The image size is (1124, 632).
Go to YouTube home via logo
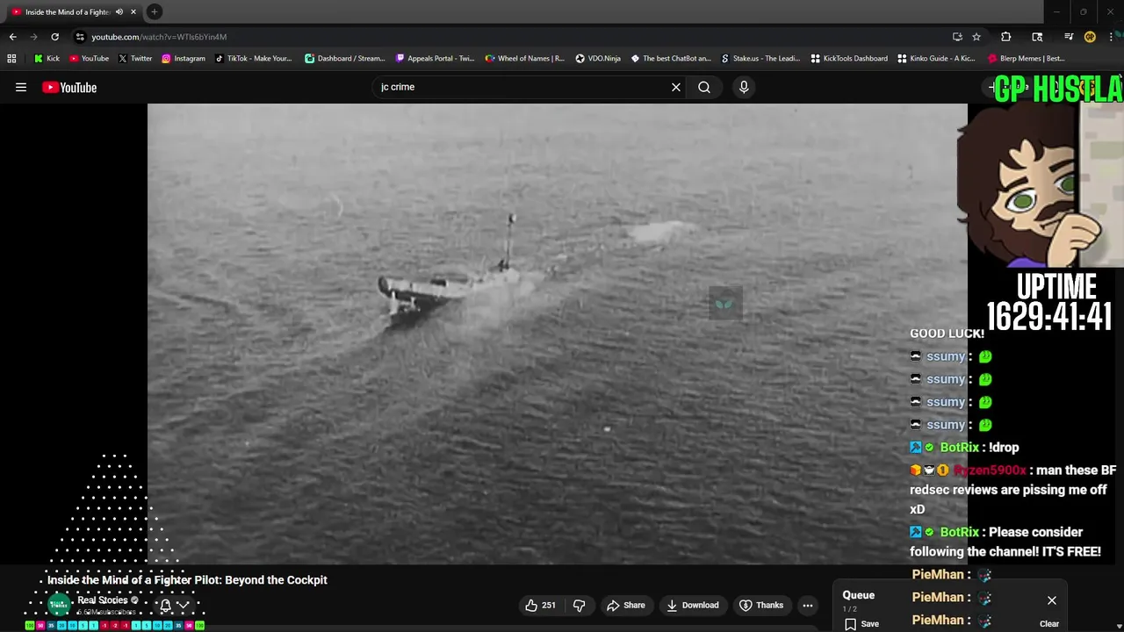tap(69, 87)
